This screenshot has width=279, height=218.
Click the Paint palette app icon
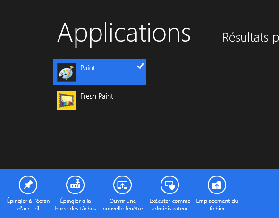(67, 72)
